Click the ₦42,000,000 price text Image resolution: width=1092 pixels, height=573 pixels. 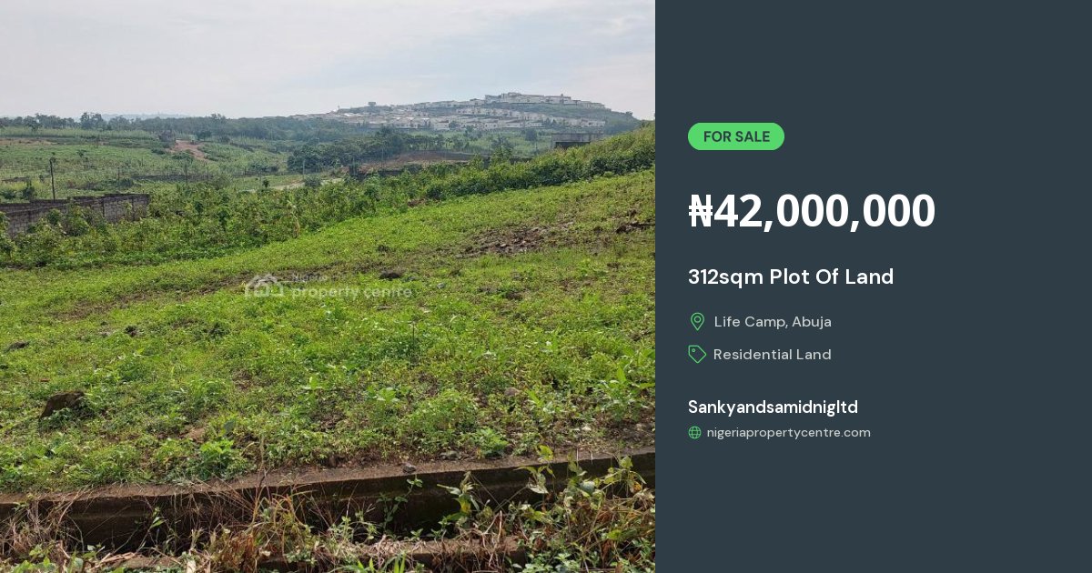point(812,211)
